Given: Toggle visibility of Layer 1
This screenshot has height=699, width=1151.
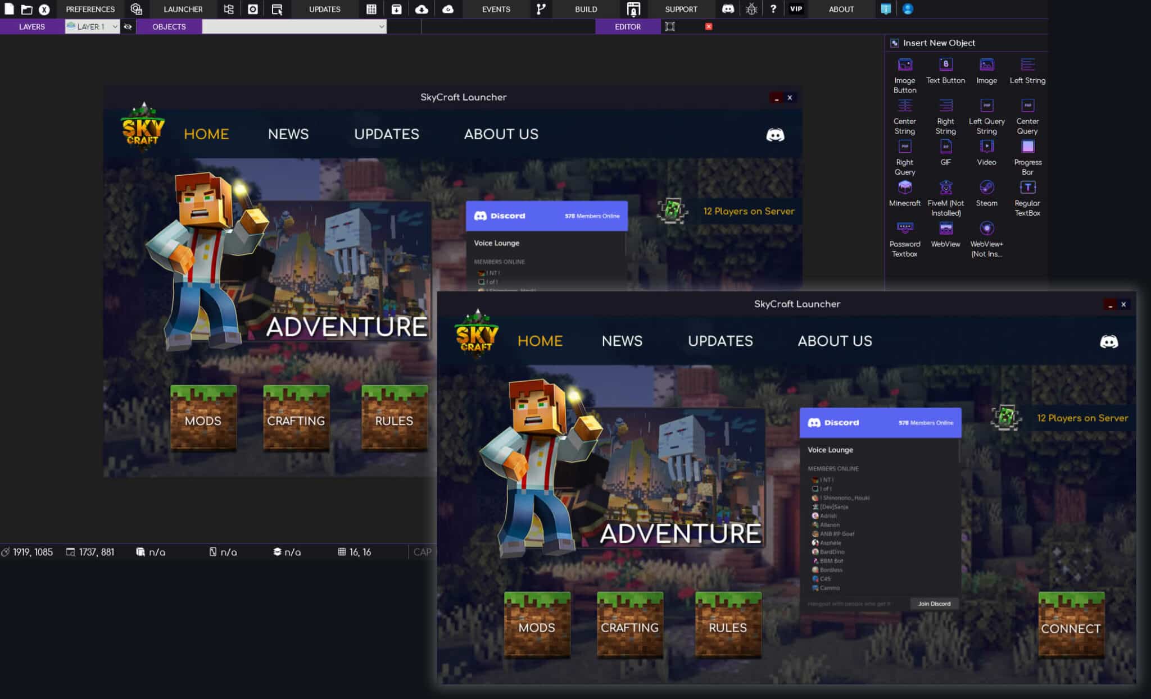Looking at the screenshot, I should click(128, 26).
